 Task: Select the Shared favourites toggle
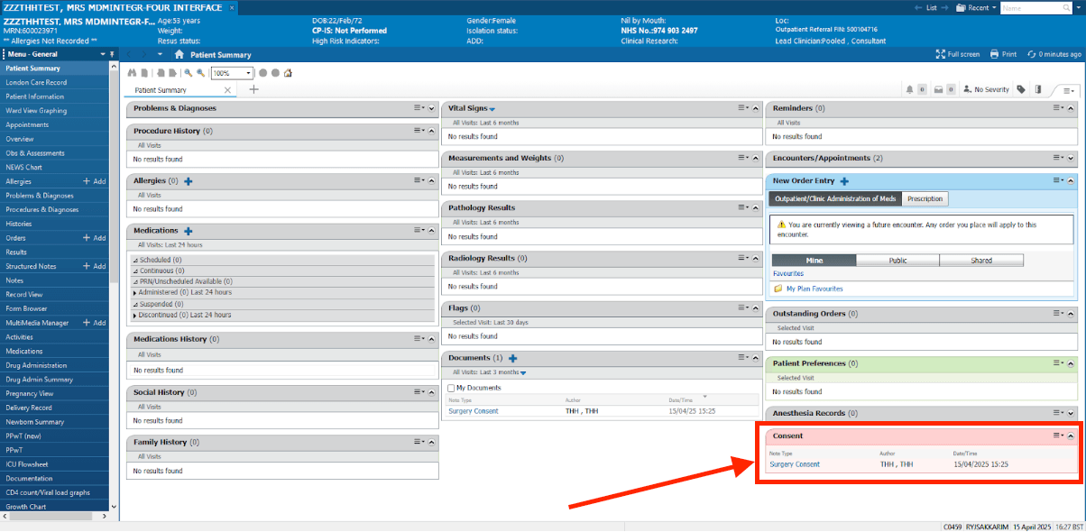point(981,261)
